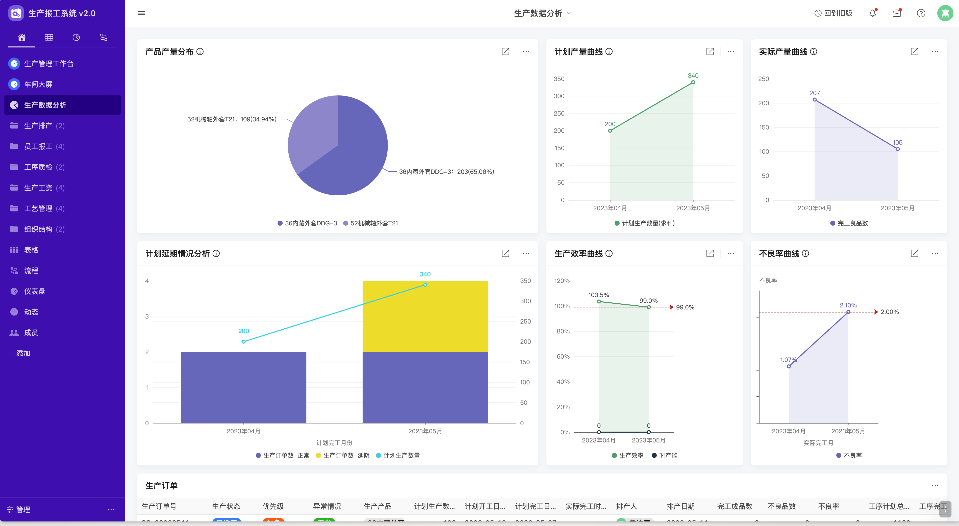Expand 计划延期情况分析 chart fullscreen icon

pos(505,253)
